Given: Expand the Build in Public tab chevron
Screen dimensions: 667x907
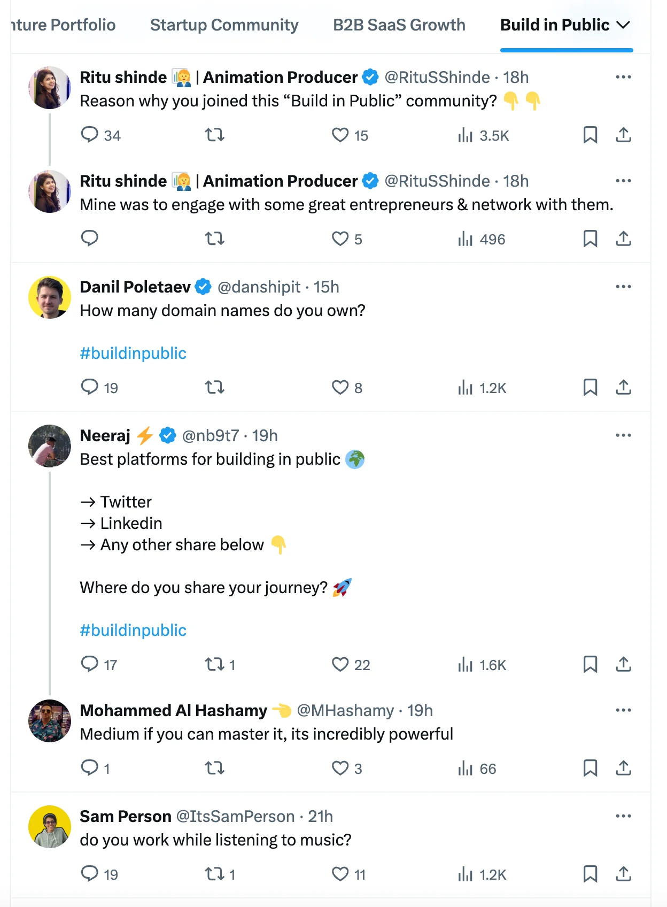Looking at the screenshot, I should pyautogui.click(x=623, y=25).
